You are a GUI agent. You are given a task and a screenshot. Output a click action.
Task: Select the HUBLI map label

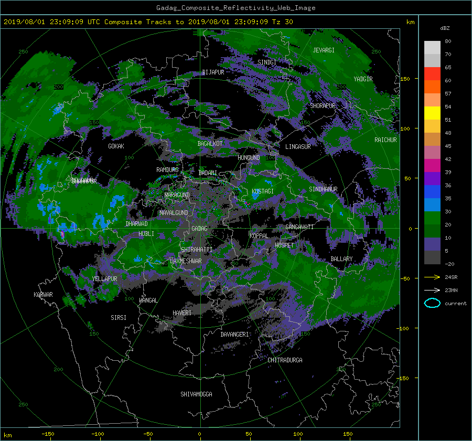(x=146, y=234)
